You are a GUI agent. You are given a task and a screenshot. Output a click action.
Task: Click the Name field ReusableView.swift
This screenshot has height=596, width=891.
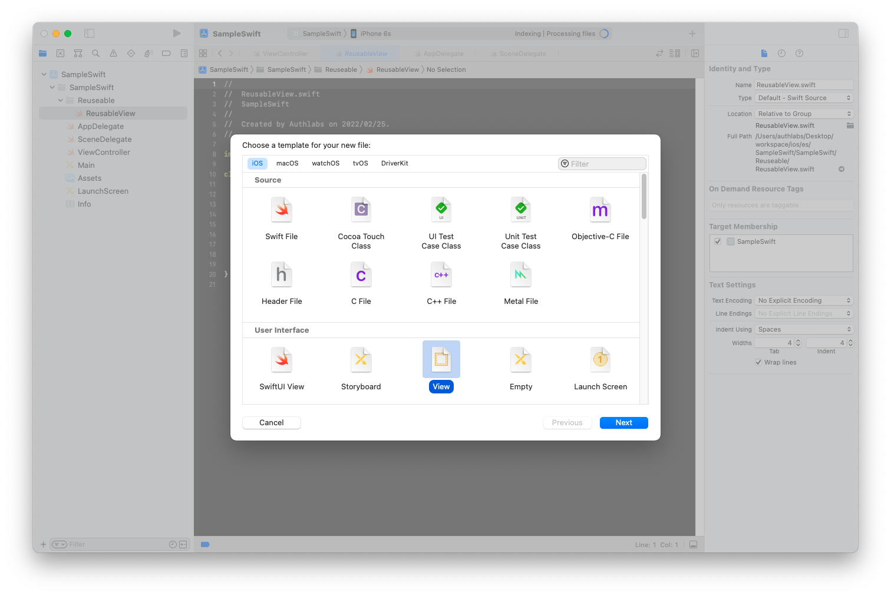[804, 85]
